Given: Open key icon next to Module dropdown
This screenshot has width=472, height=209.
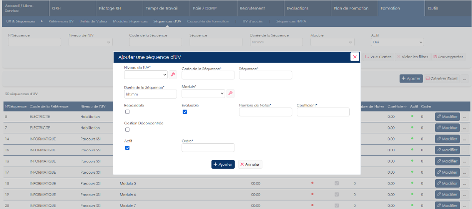Looking at the screenshot, I should tap(231, 94).
